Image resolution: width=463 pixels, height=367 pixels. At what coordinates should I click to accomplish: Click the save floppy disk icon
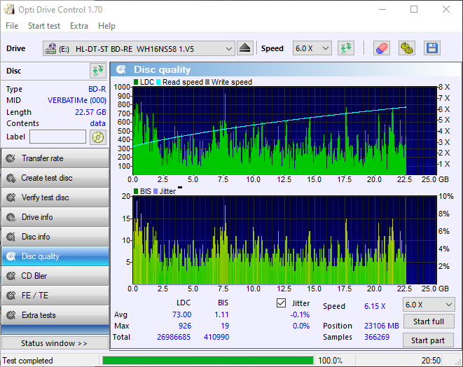(x=431, y=48)
